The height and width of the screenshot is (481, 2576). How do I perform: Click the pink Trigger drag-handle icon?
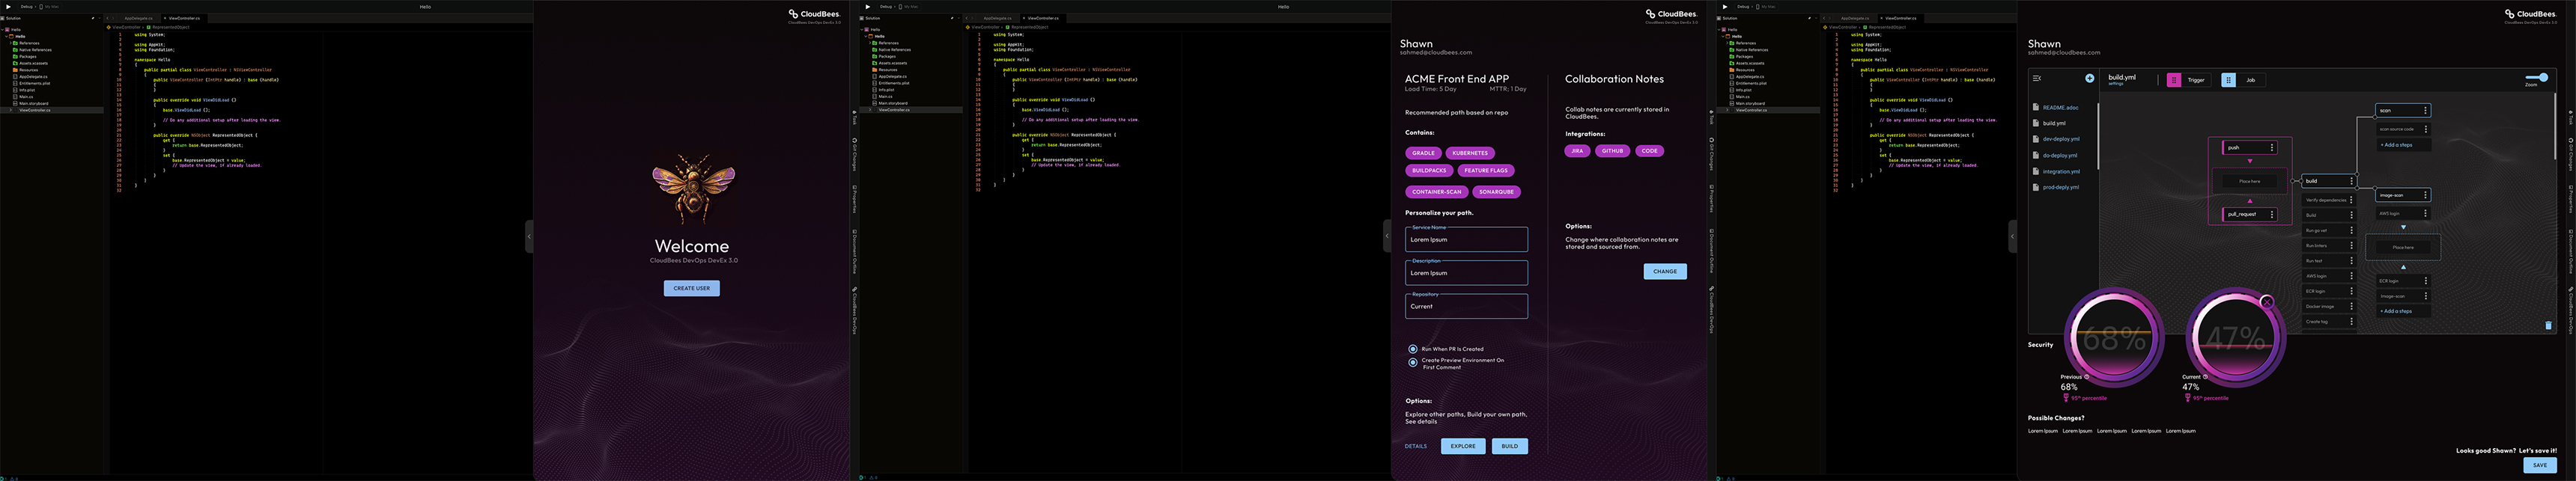tap(2174, 80)
